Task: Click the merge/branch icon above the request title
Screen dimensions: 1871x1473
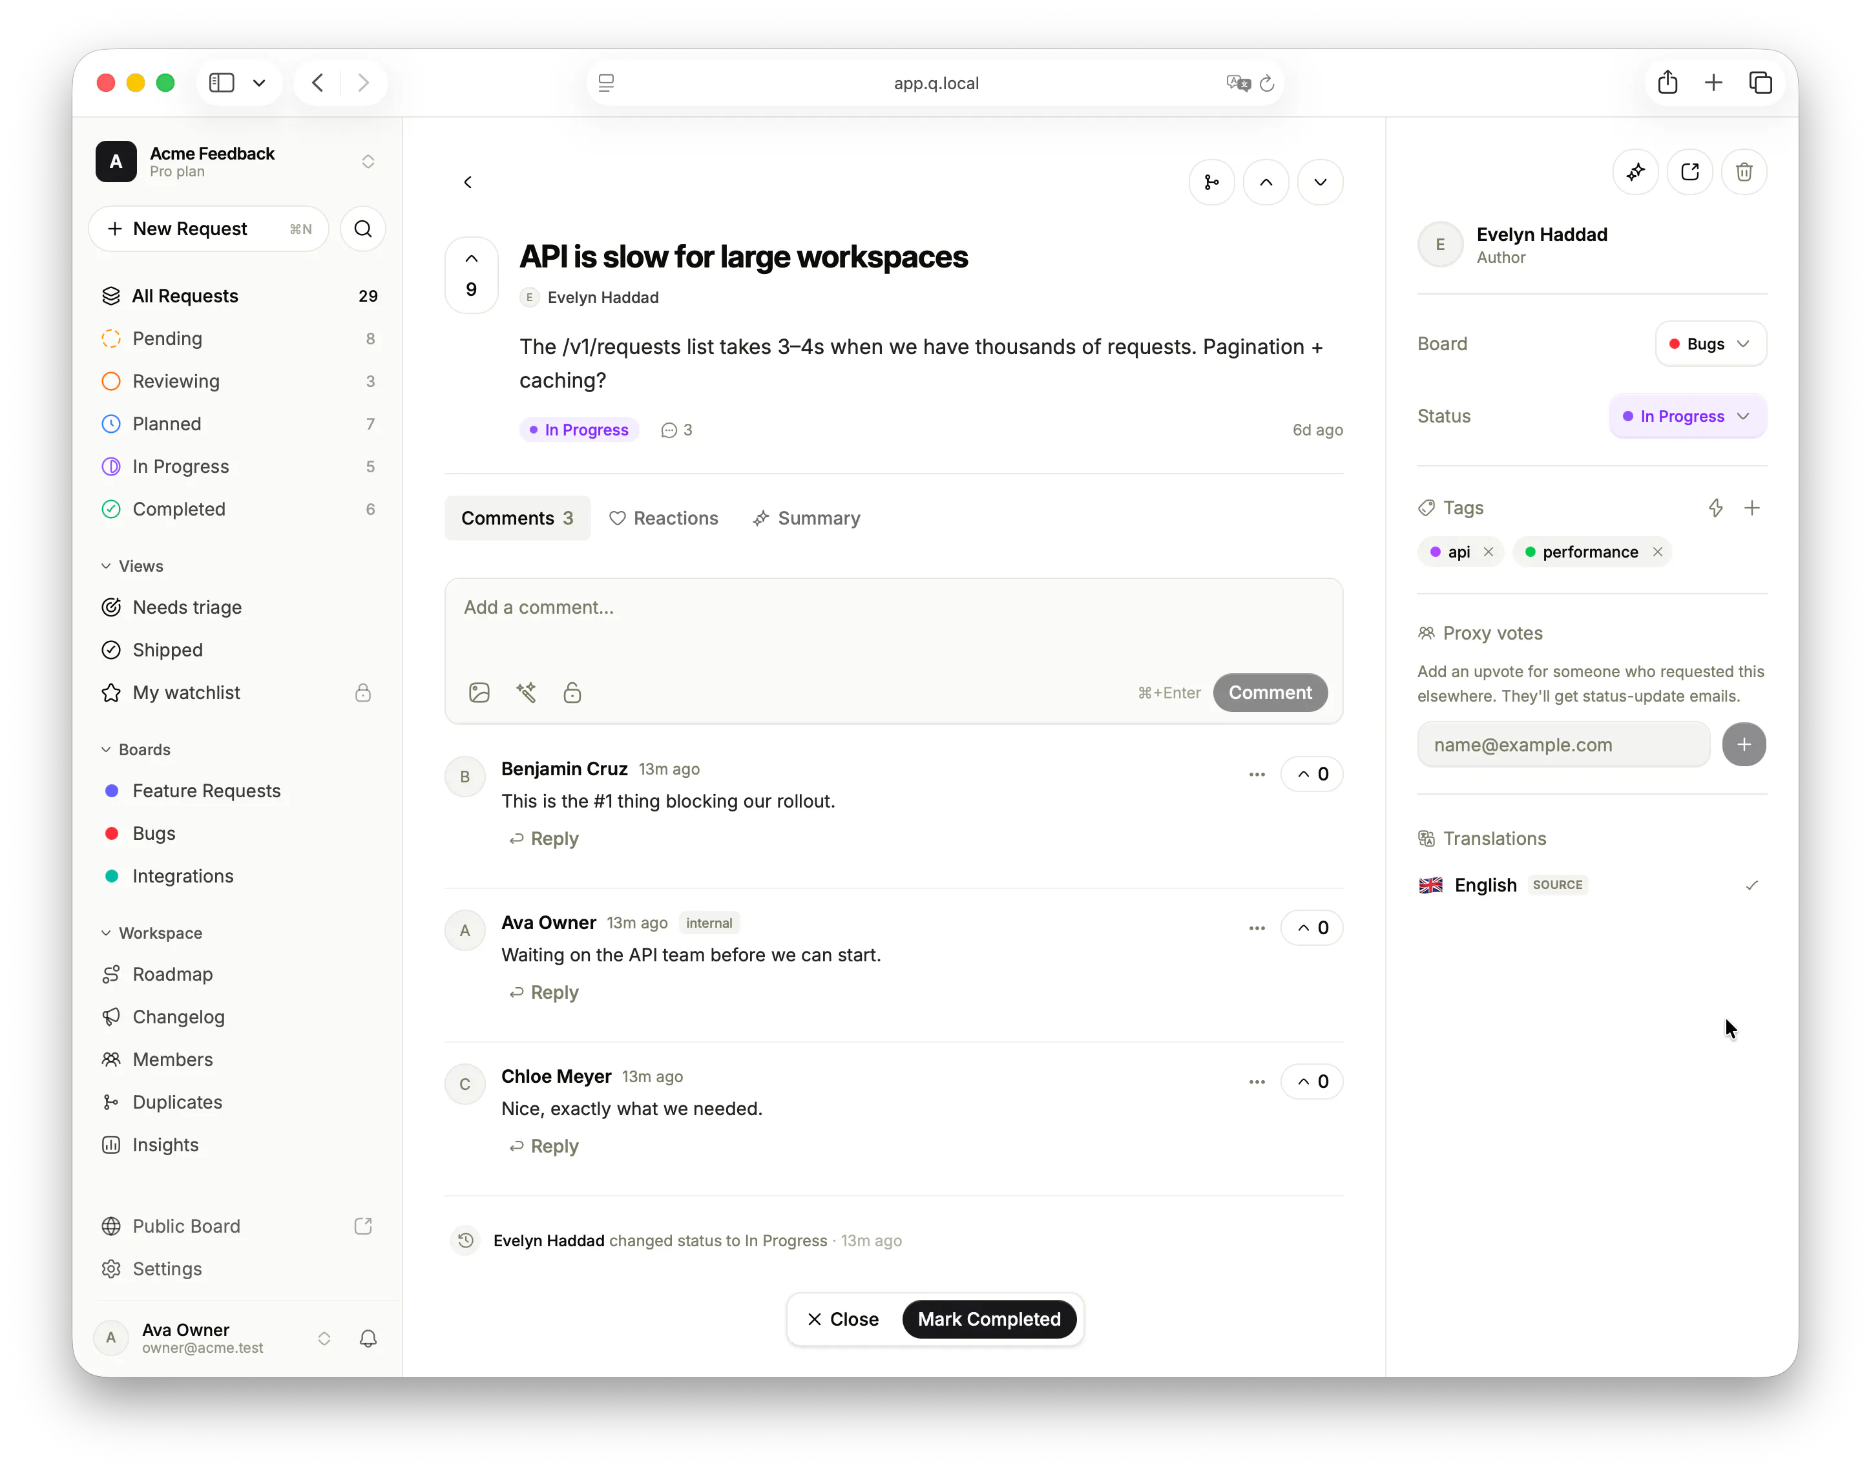Action: tap(1211, 182)
